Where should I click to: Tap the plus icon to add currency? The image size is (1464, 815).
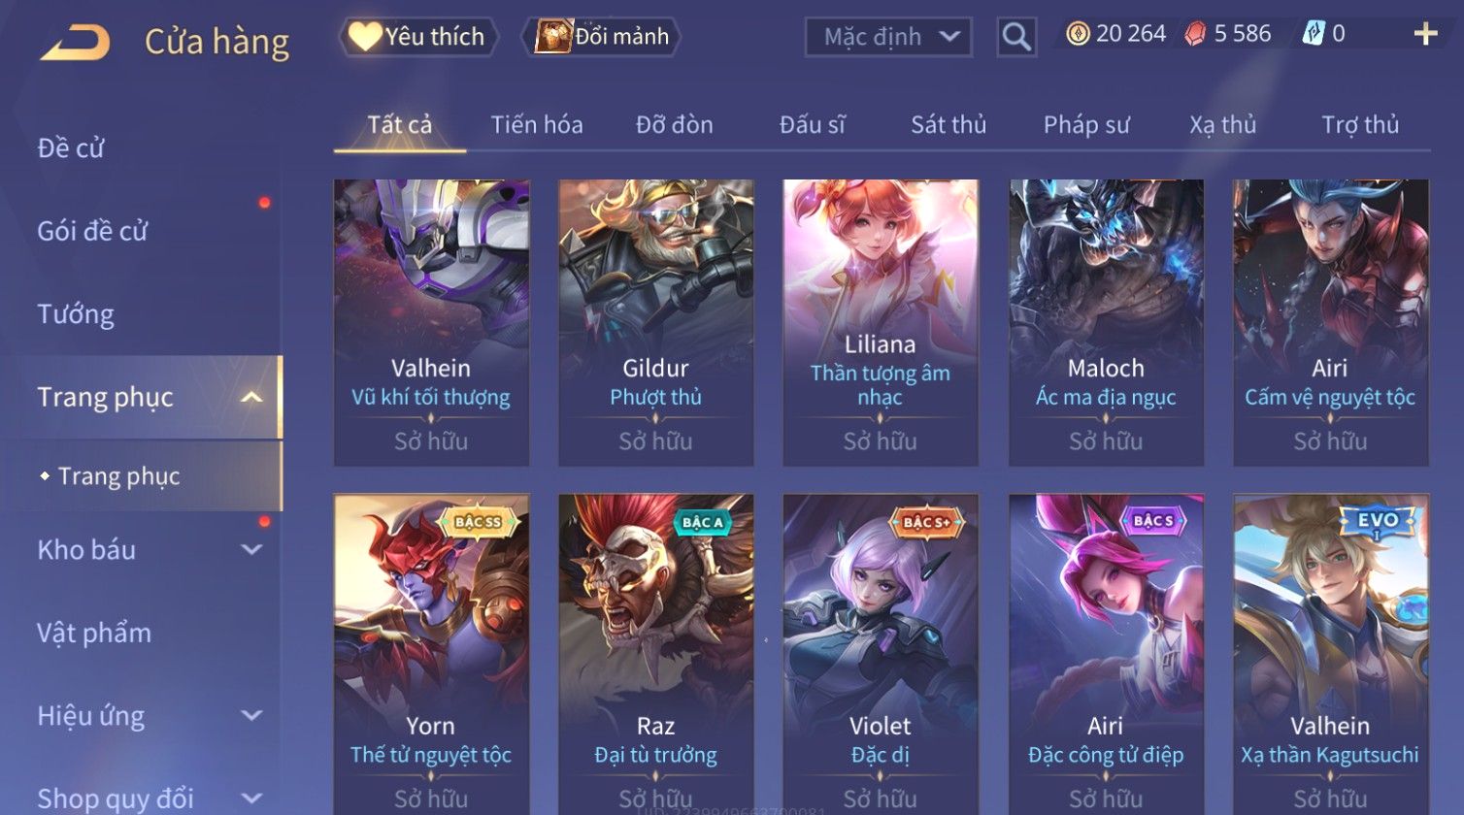1425,35
